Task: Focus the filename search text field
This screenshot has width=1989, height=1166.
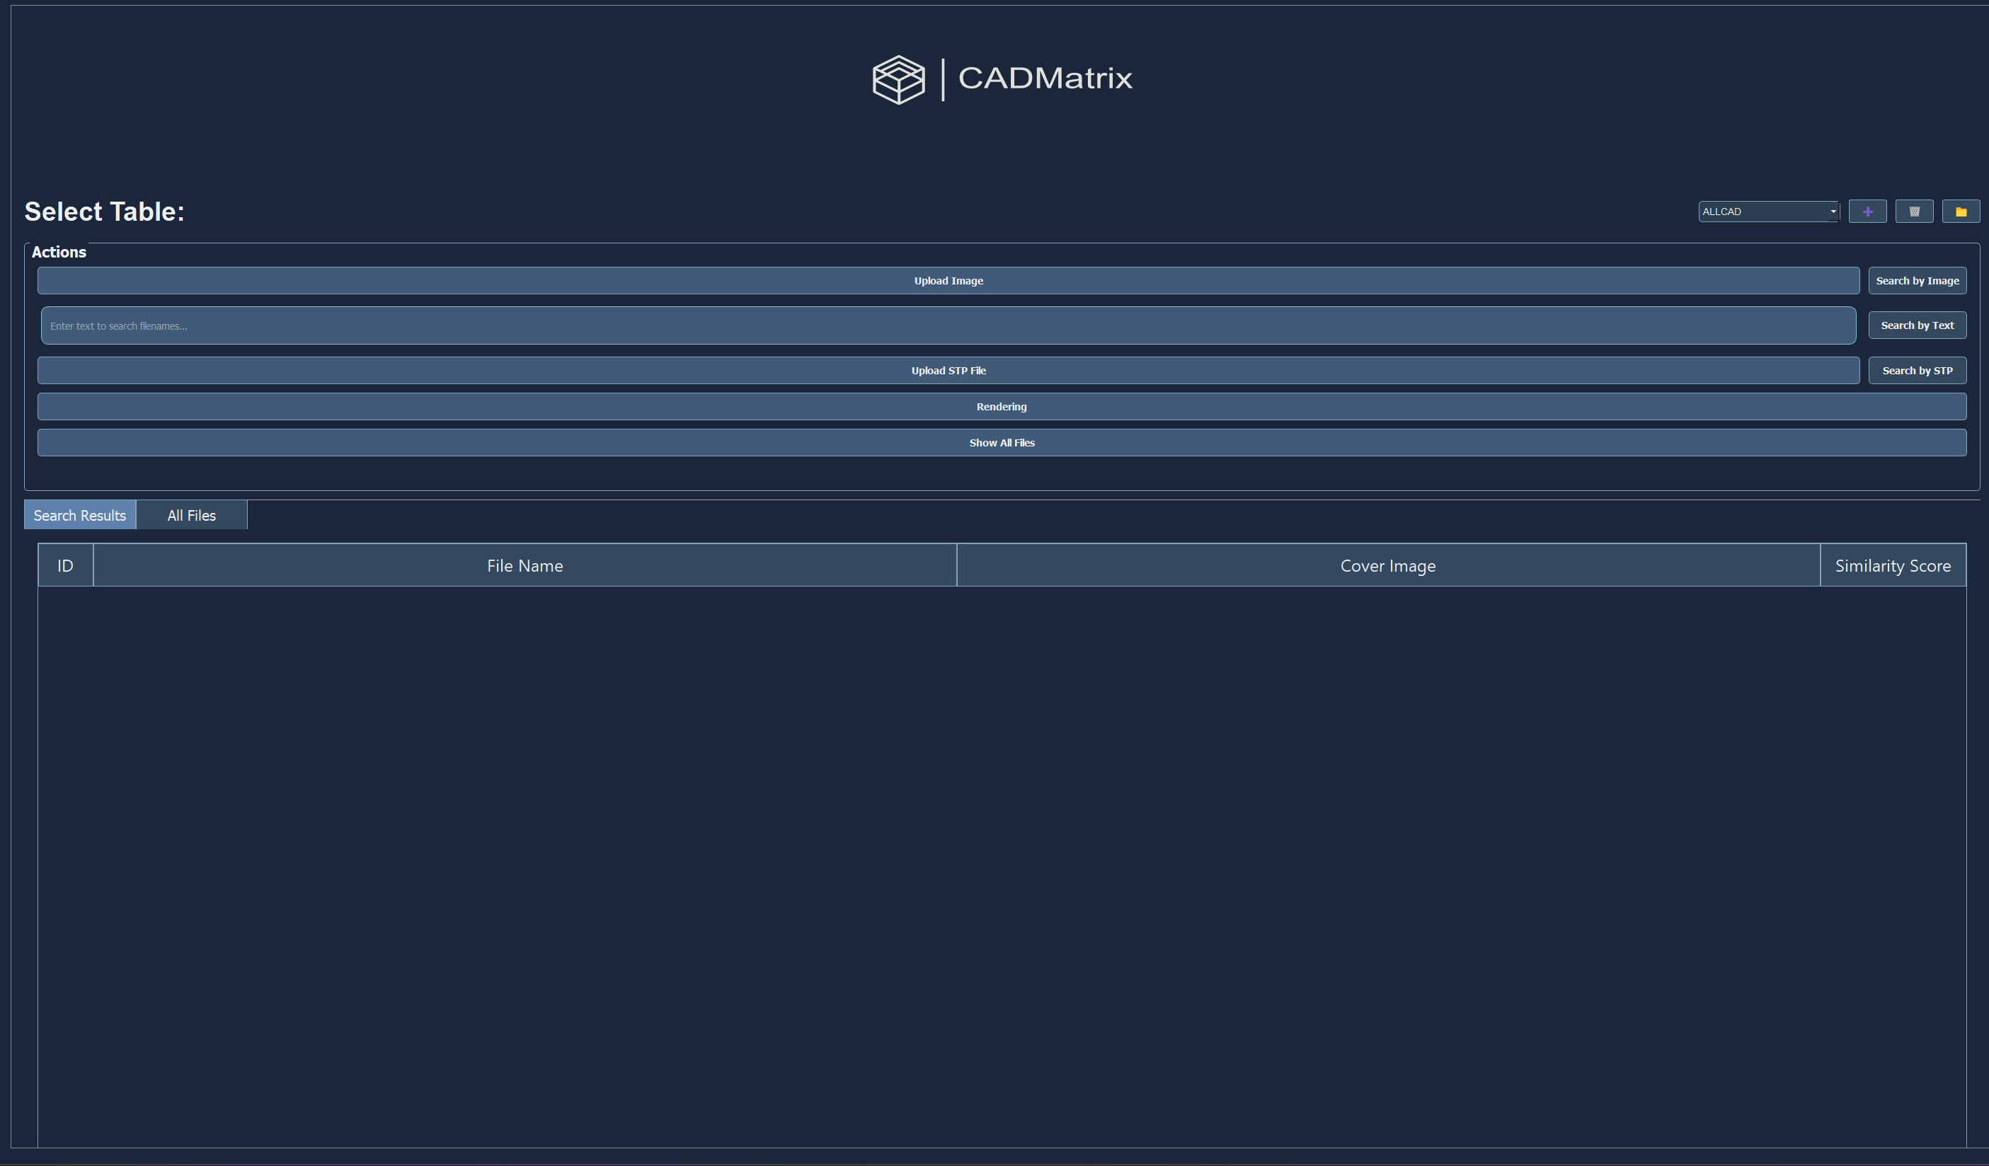Action: click(x=947, y=326)
